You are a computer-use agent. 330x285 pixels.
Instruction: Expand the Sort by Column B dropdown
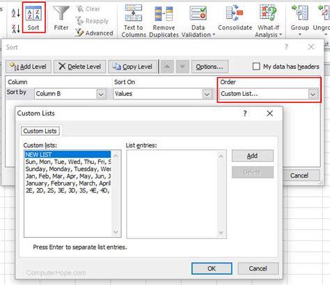click(x=101, y=94)
